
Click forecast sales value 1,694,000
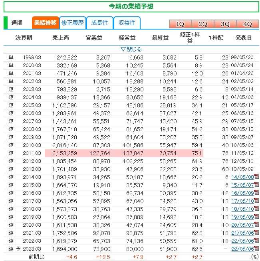point(65,249)
